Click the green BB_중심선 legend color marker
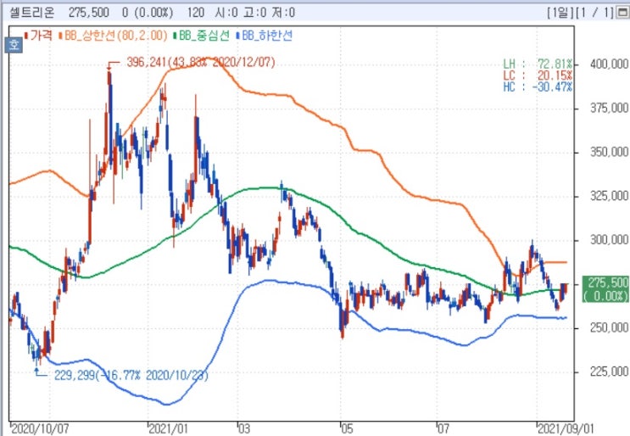630x436 pixels. (x=175, y=36)
